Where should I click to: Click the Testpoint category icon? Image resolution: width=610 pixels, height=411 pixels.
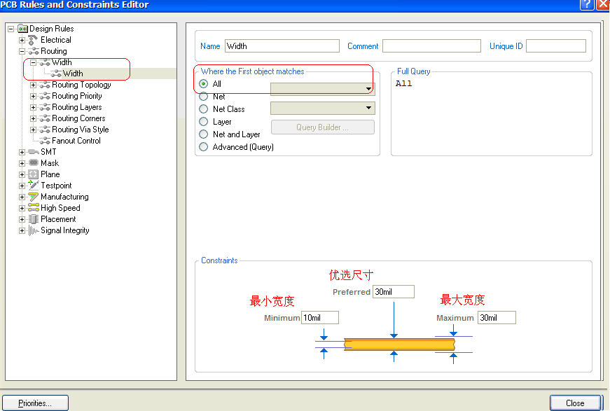click(34, 185)
